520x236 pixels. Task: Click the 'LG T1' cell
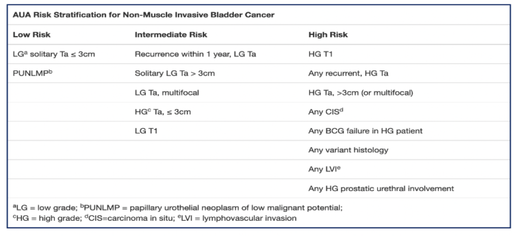146,131
